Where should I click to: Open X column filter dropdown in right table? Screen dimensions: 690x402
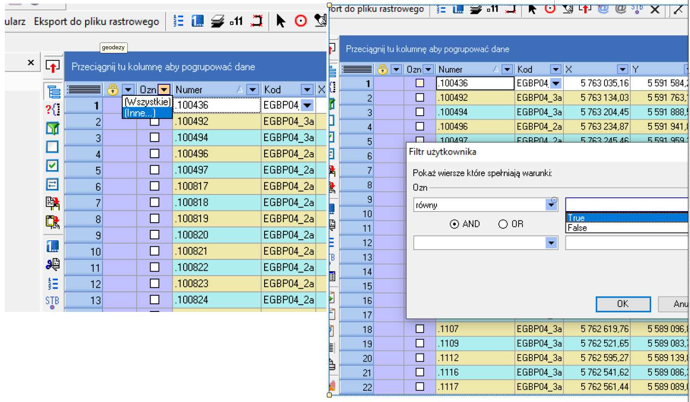click(x=622, y=69)
